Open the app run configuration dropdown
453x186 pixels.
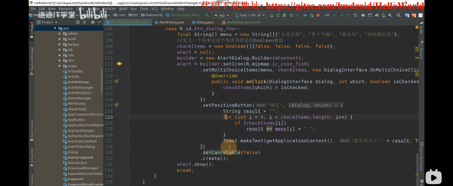click(222, 15)
